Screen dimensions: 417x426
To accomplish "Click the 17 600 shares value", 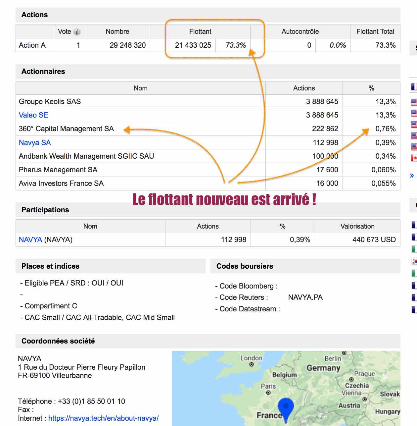I will point(327,170).
